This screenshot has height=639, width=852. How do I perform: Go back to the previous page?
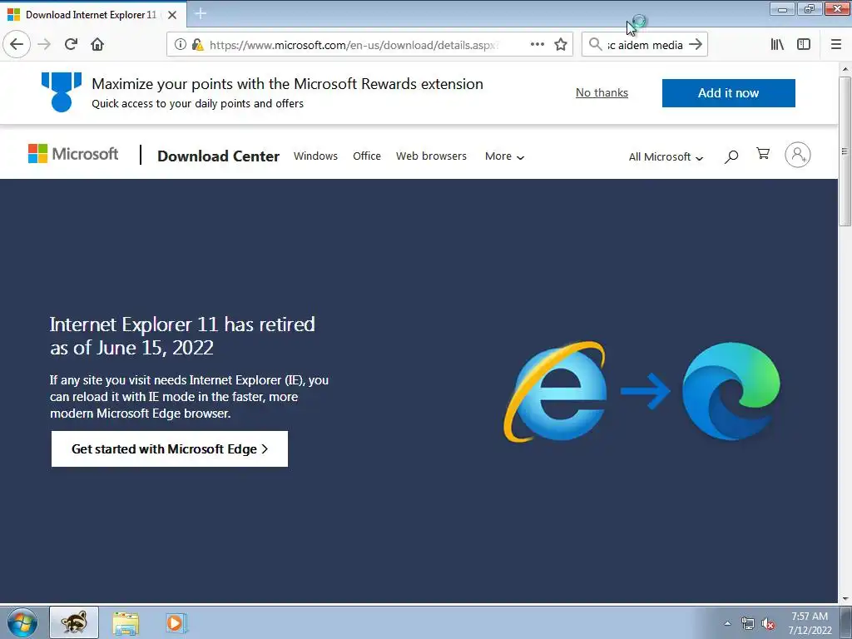pos(17,44)
